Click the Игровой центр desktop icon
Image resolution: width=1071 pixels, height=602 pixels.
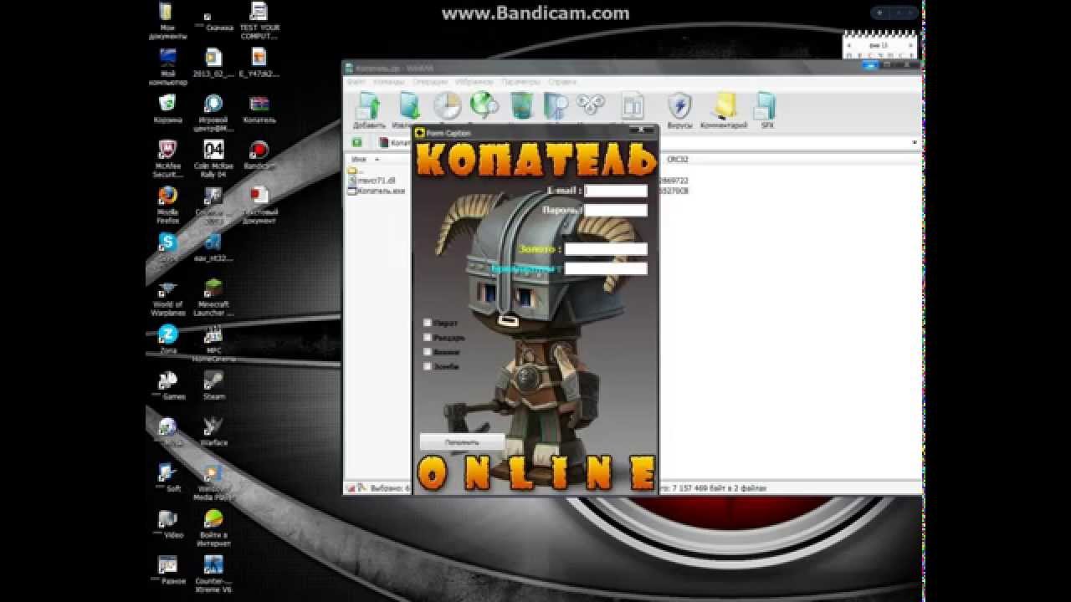(213, 113)
